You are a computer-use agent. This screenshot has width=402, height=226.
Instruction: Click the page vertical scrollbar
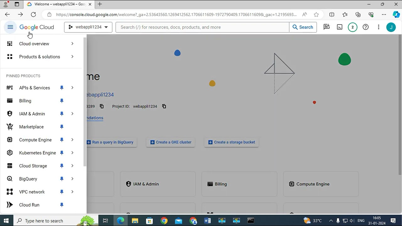click(400, 105)
